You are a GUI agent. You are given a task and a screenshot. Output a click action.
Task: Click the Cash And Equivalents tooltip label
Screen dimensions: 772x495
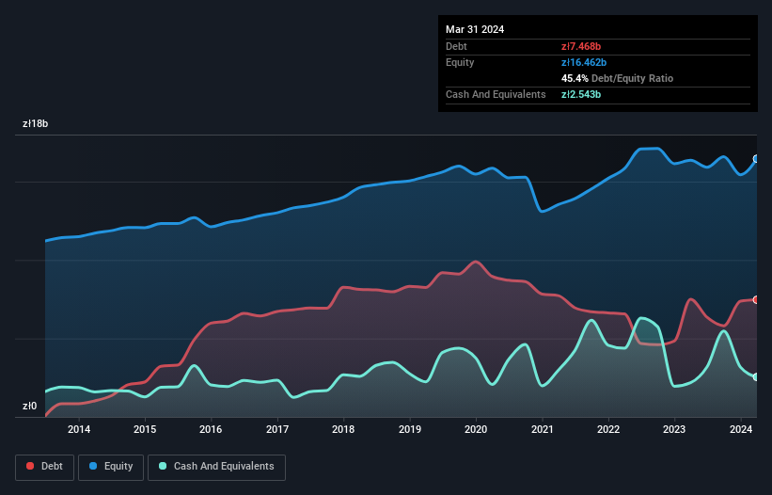pos(496,94)
